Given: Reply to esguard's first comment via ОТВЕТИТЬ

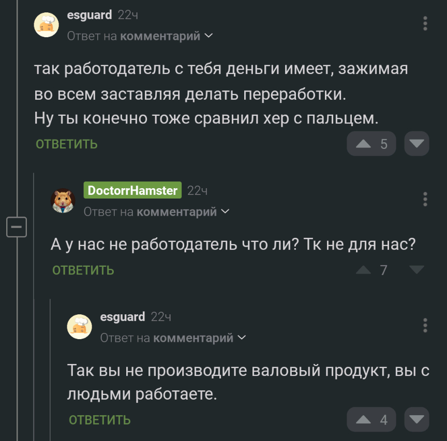Looking at the screenshot, I should click(67, 144).
